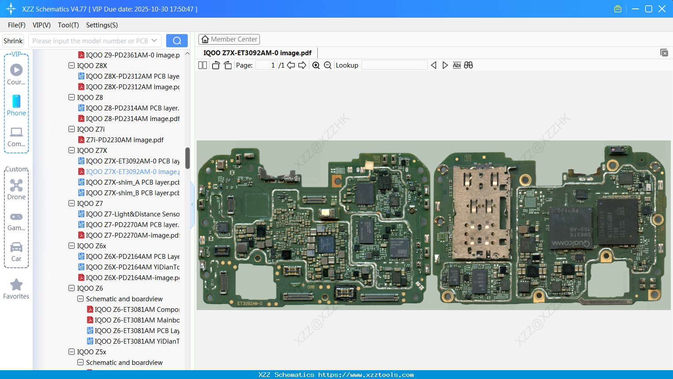Click the Shrink button
Viewport: 673px width, 379px height.
(x=13, y=41)
